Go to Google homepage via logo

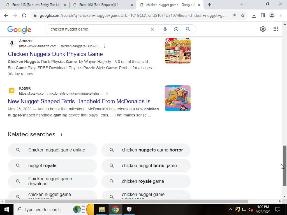19,30
